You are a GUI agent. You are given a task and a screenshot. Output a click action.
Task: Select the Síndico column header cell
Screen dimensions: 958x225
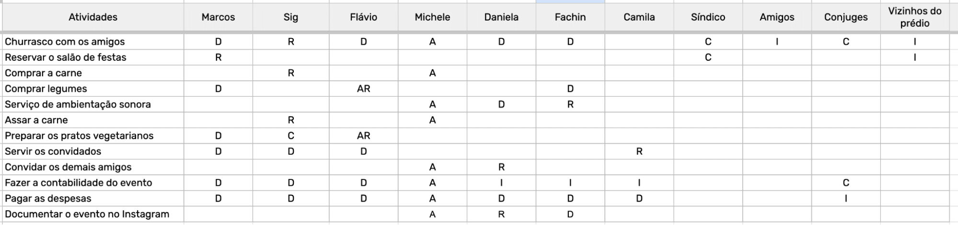coord(708,17)
